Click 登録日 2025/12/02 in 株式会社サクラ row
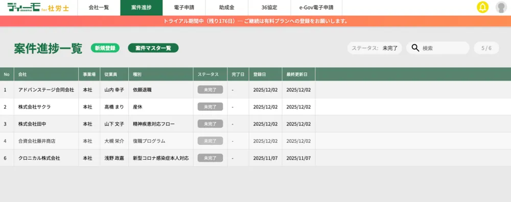The width and height of the screenshot is (511, 202). point(265,107)
